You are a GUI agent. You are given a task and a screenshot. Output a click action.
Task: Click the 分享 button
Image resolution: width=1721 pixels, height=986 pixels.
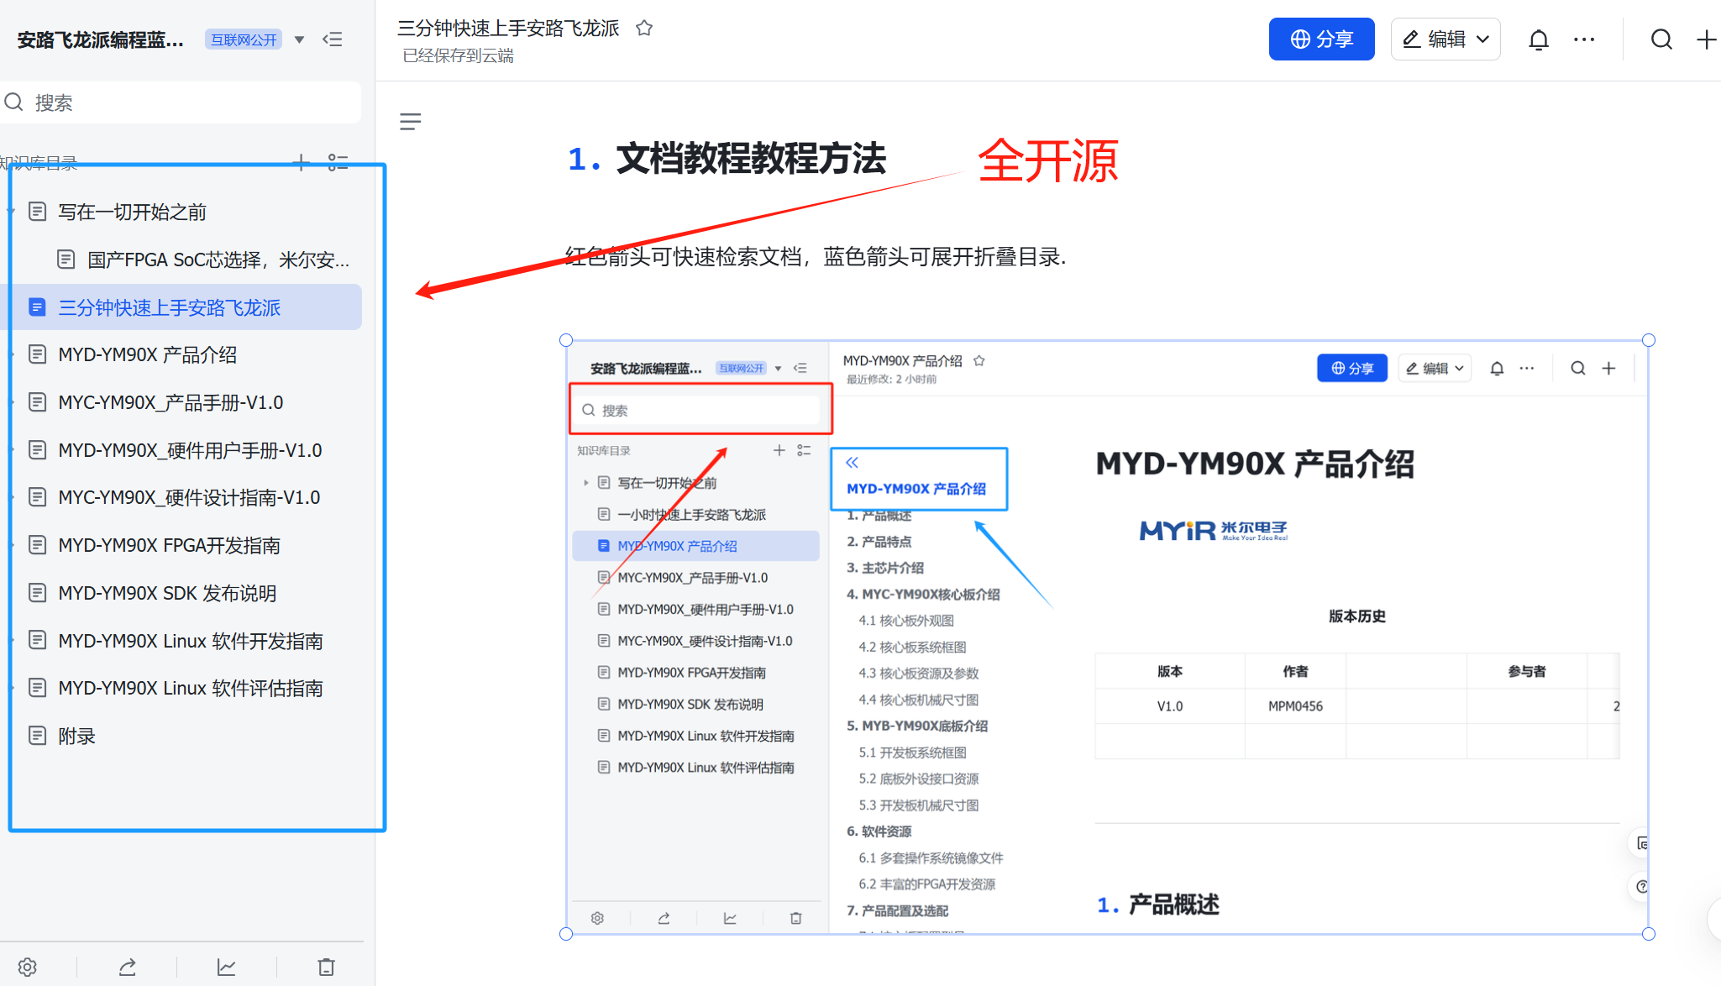(x=1321, y=39)
